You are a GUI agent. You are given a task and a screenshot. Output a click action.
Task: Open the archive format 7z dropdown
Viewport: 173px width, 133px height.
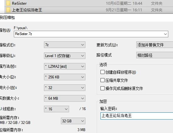(x=65, y=45)
